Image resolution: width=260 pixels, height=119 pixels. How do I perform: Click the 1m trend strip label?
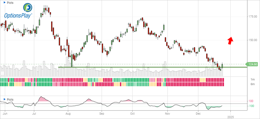pyautogui.click(x=252, y=79)
